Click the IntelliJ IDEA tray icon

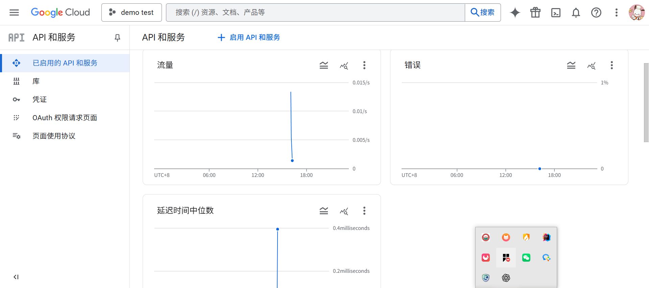click(547, 237)
